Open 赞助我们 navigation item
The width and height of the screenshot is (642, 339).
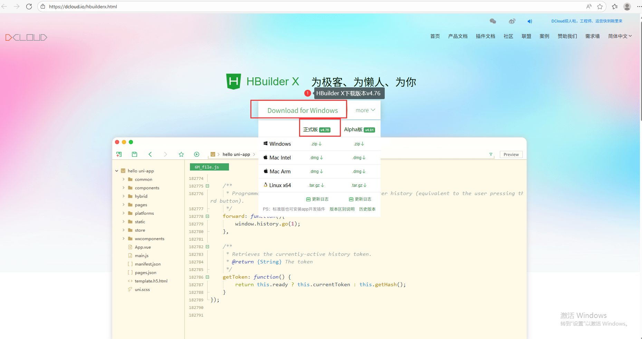[567, 36]
